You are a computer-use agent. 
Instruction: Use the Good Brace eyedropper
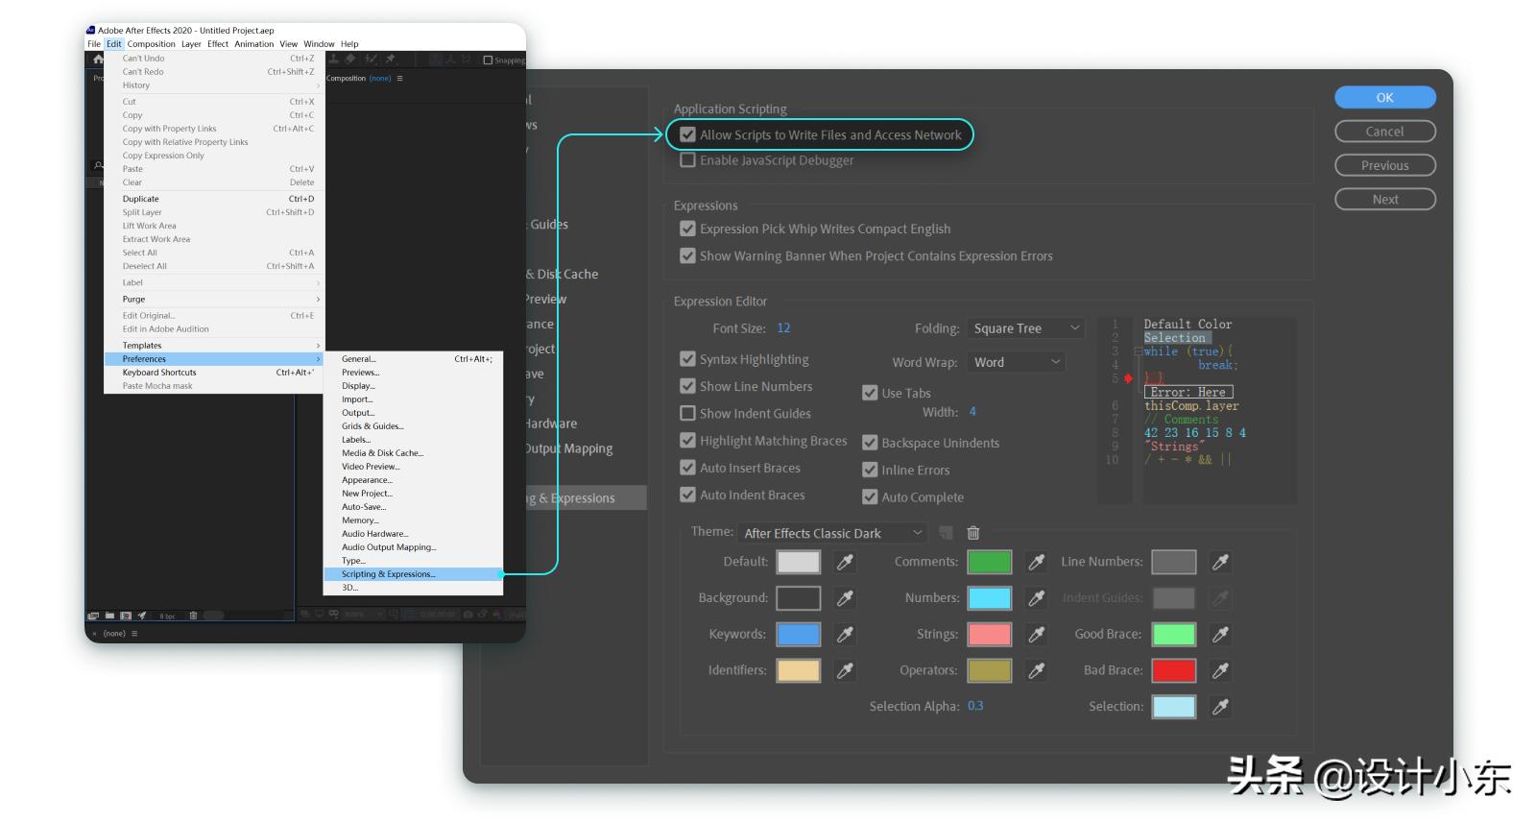(x=1220, y=635)
